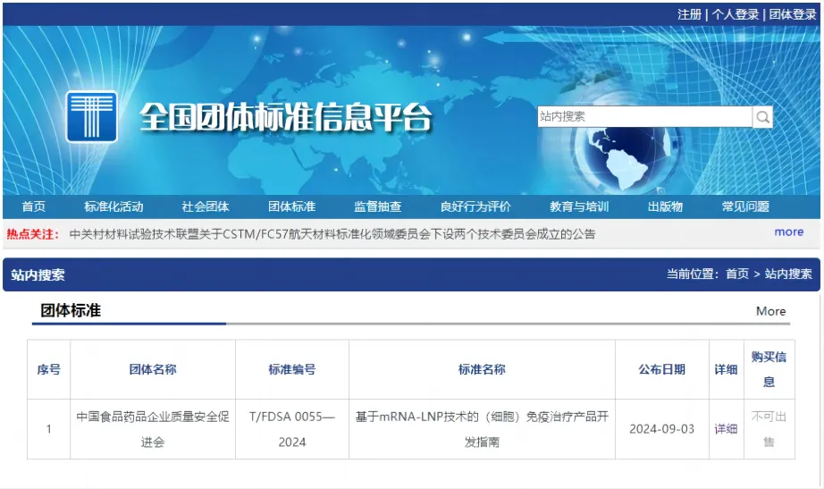Click in the 站内搜索 search field
The height and width of the screenshot is (489, 824).
click(x=643, y=117)
